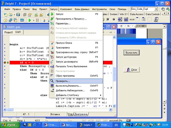Select the Project1 editor tab

click(9, 32)
